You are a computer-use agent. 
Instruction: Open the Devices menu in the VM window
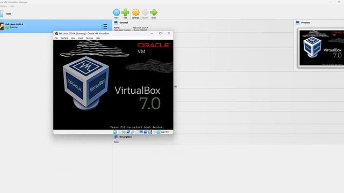coord(89,38)
